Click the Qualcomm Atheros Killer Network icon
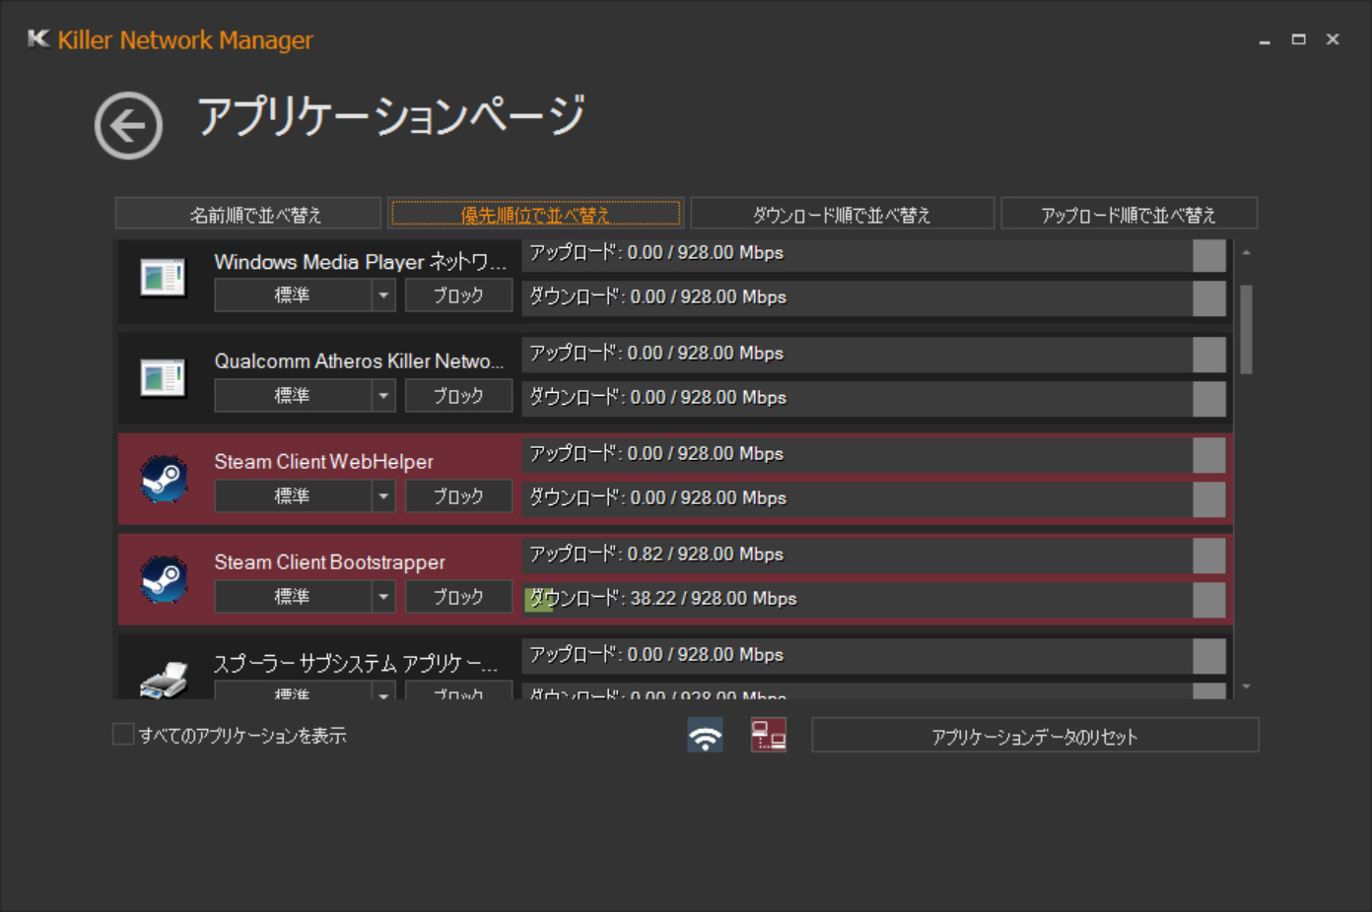This screenshot has width=1372, height=912. (x=163, y=378)
